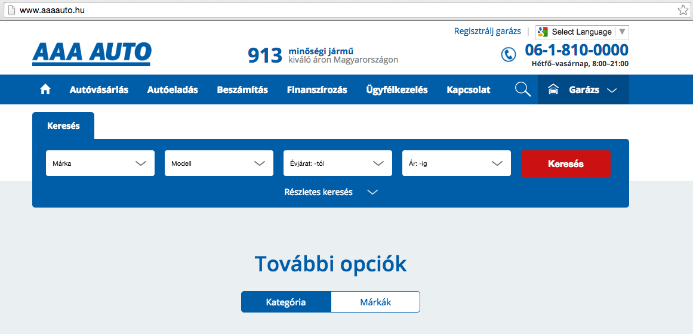Screen dimensions: 693x334
Task: Click the További opciók heading
Action: [x=331, y=264]
